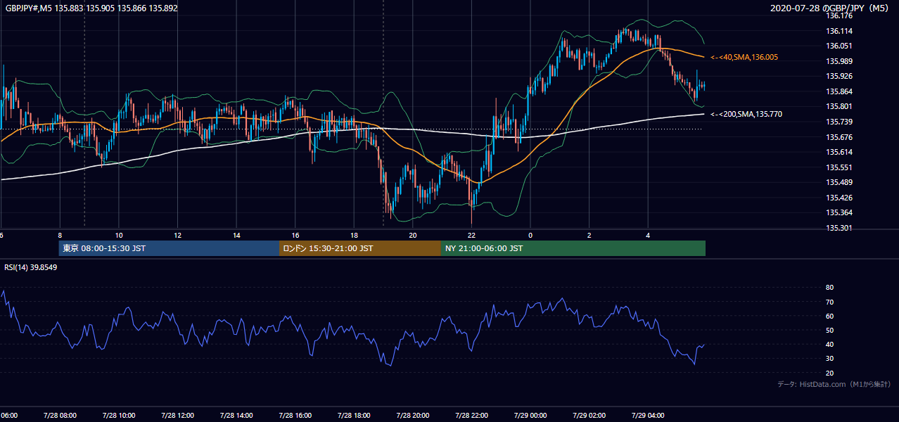Click the 7/28 14:00 bottom time label

click(236, 415)
